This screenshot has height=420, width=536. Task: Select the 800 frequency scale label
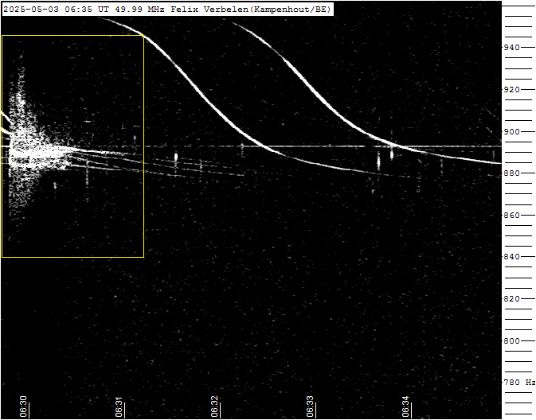tap(511, 340)
